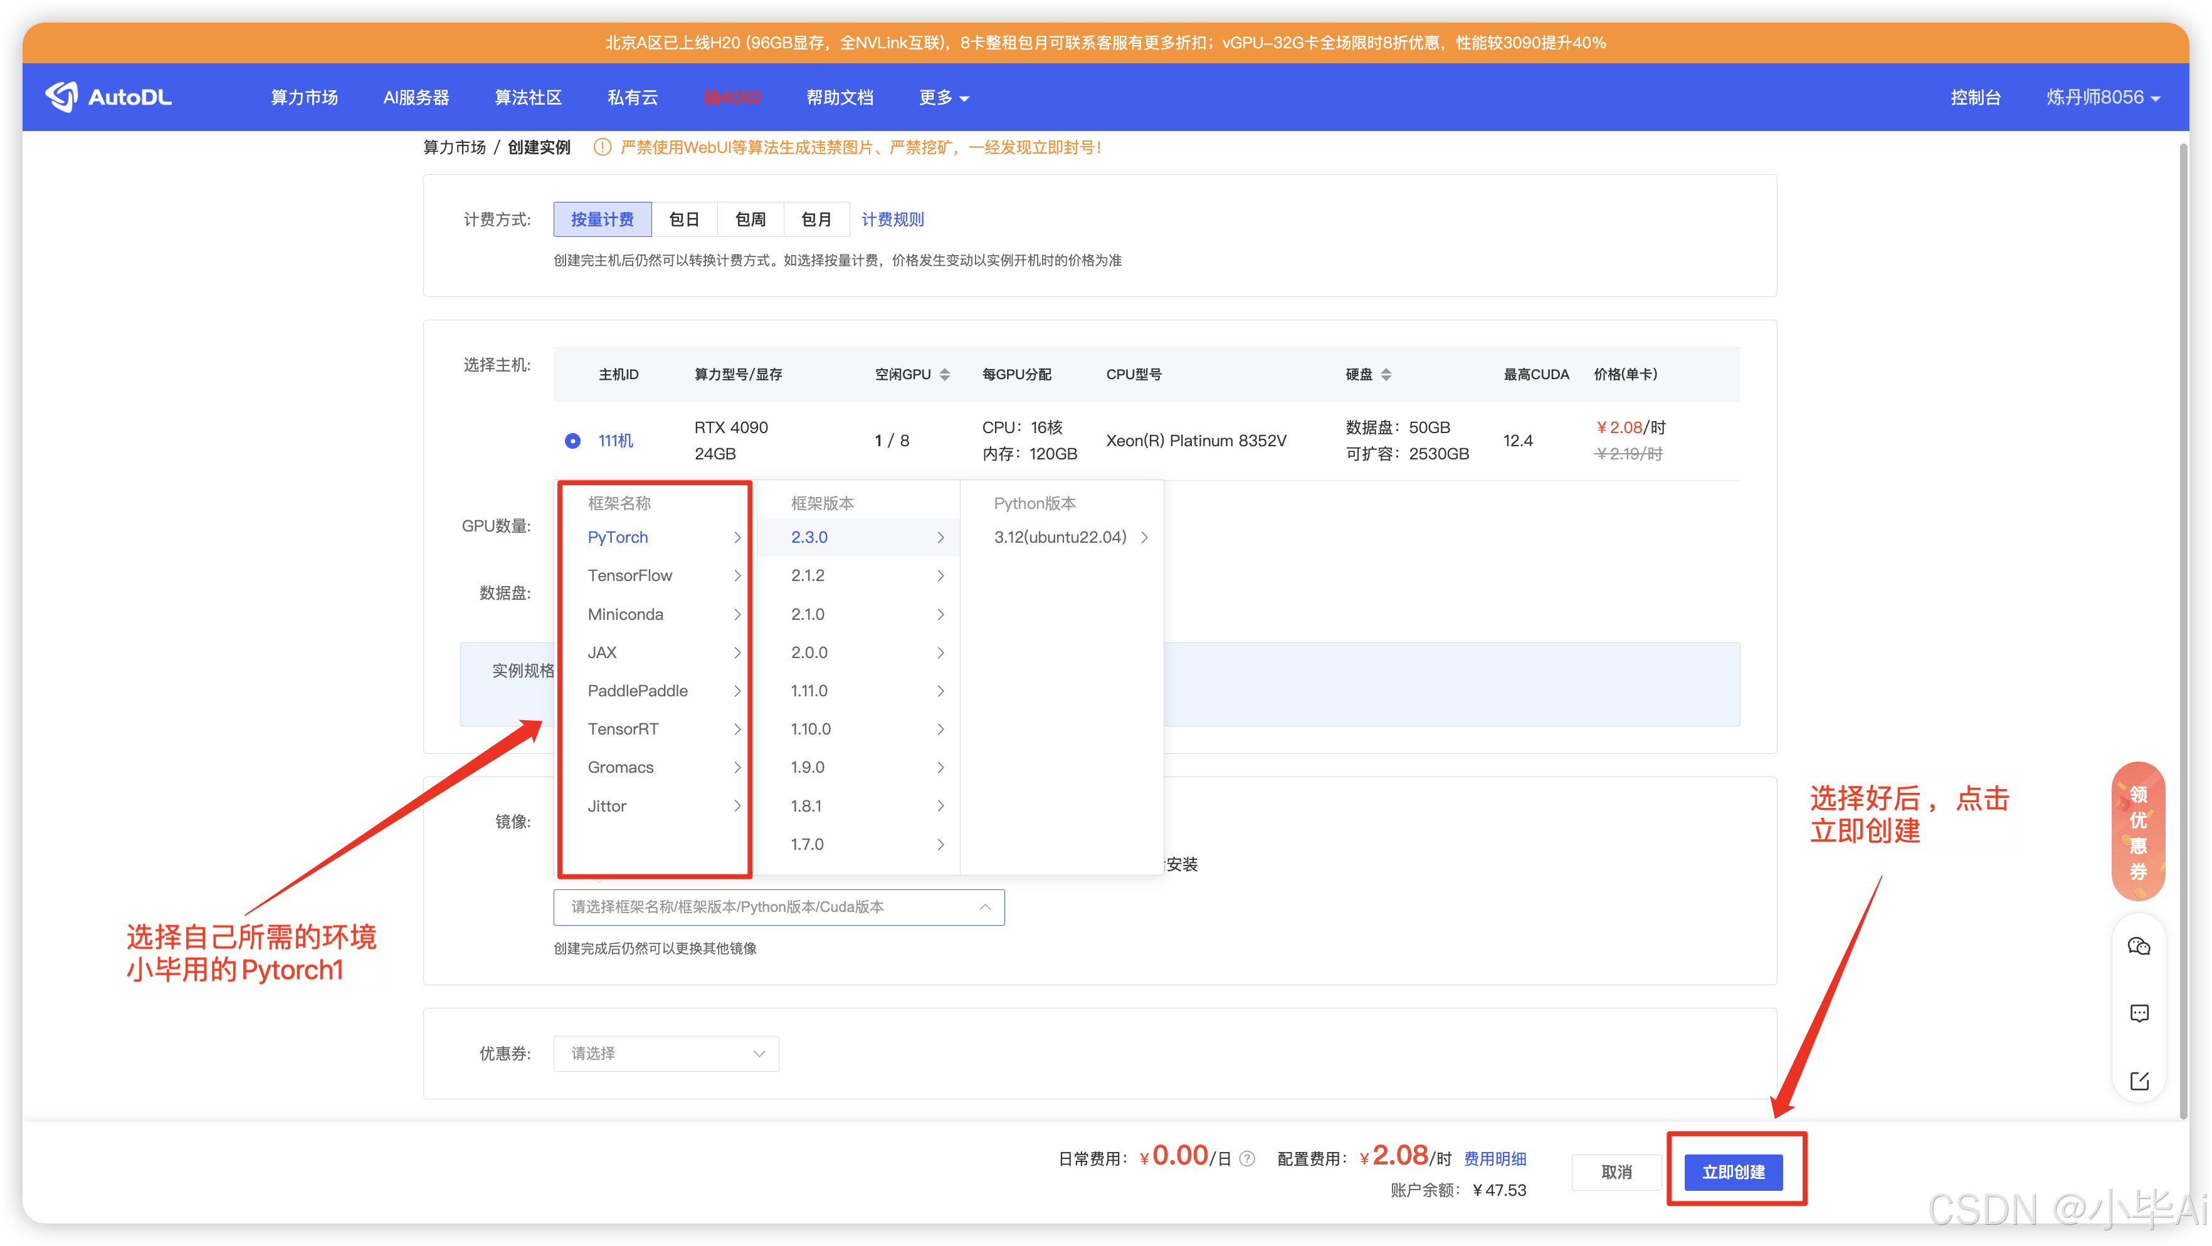Open the WeChat support icon

tap(2138, 946)
